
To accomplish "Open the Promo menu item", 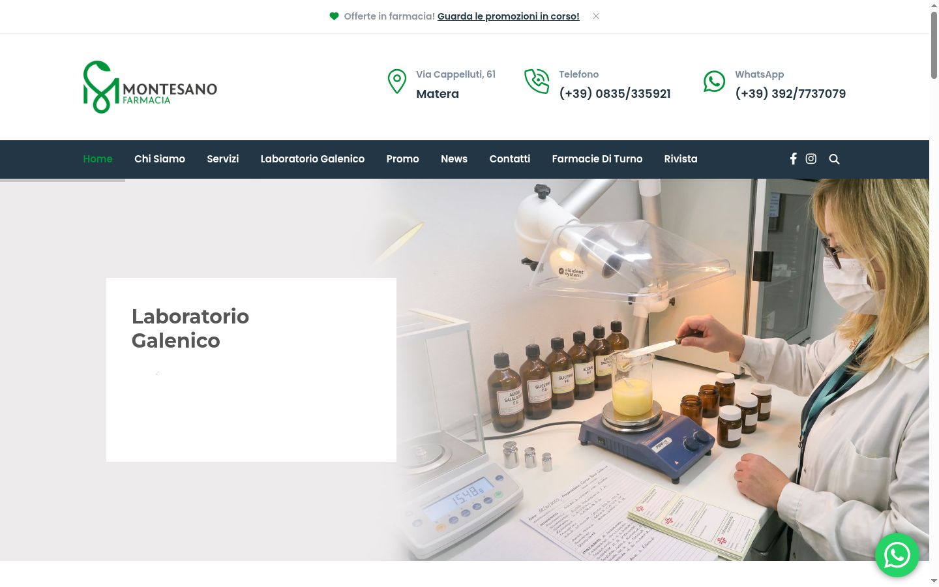I will (402, 158).
